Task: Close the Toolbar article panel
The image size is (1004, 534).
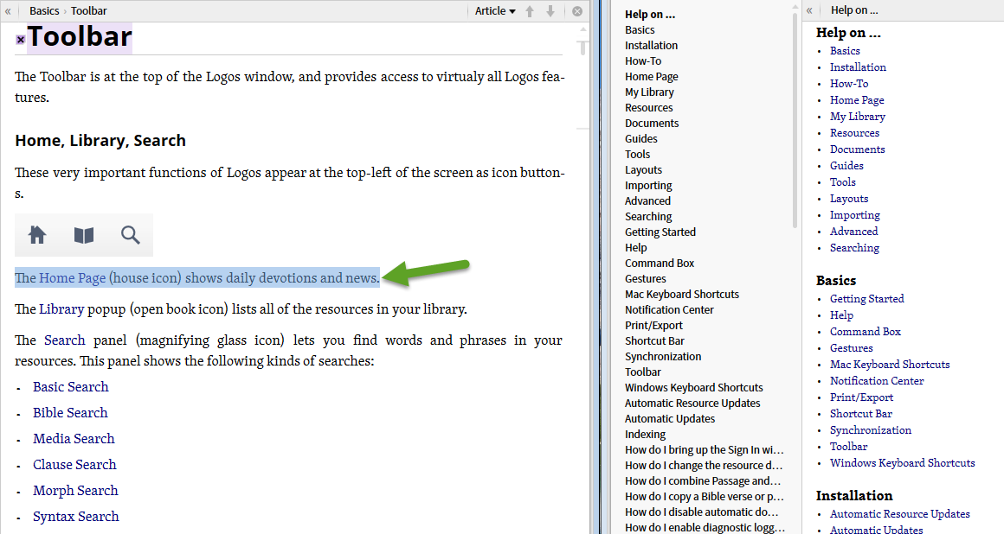Action: pos(577,11)
